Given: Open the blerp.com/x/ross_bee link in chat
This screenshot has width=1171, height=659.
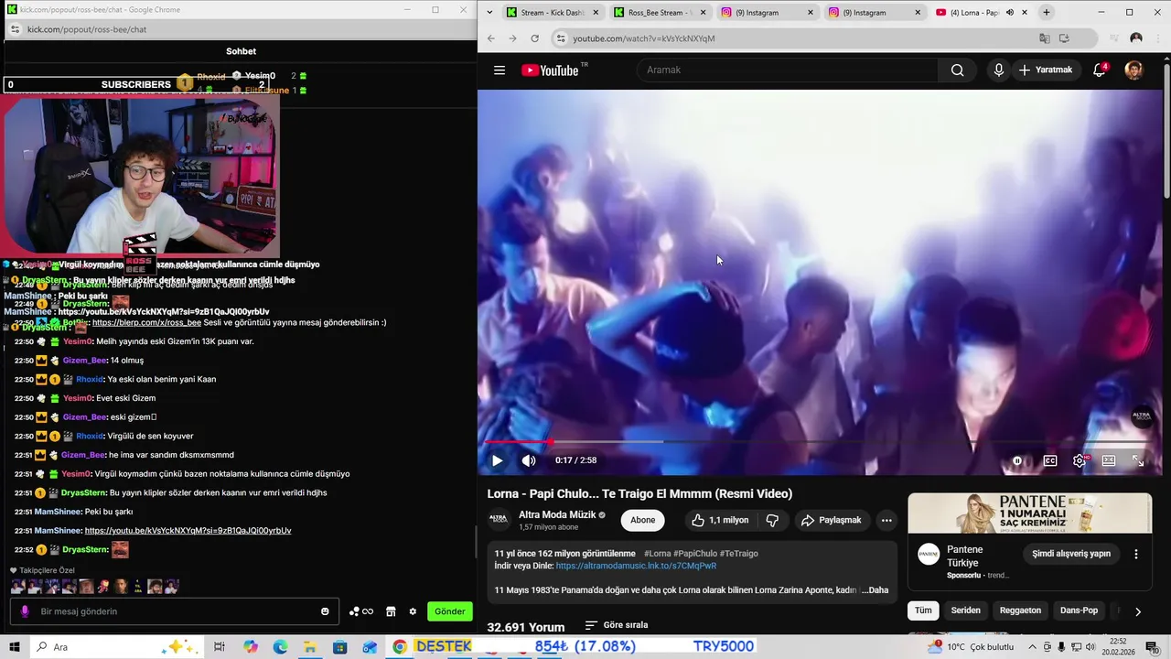Looking at the screenshot, I should (x=146, y=322).
